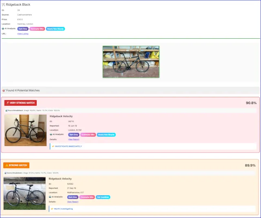
Task: Click the Commuter Bike tag on report 50682
Action: [x=87, y=197]
